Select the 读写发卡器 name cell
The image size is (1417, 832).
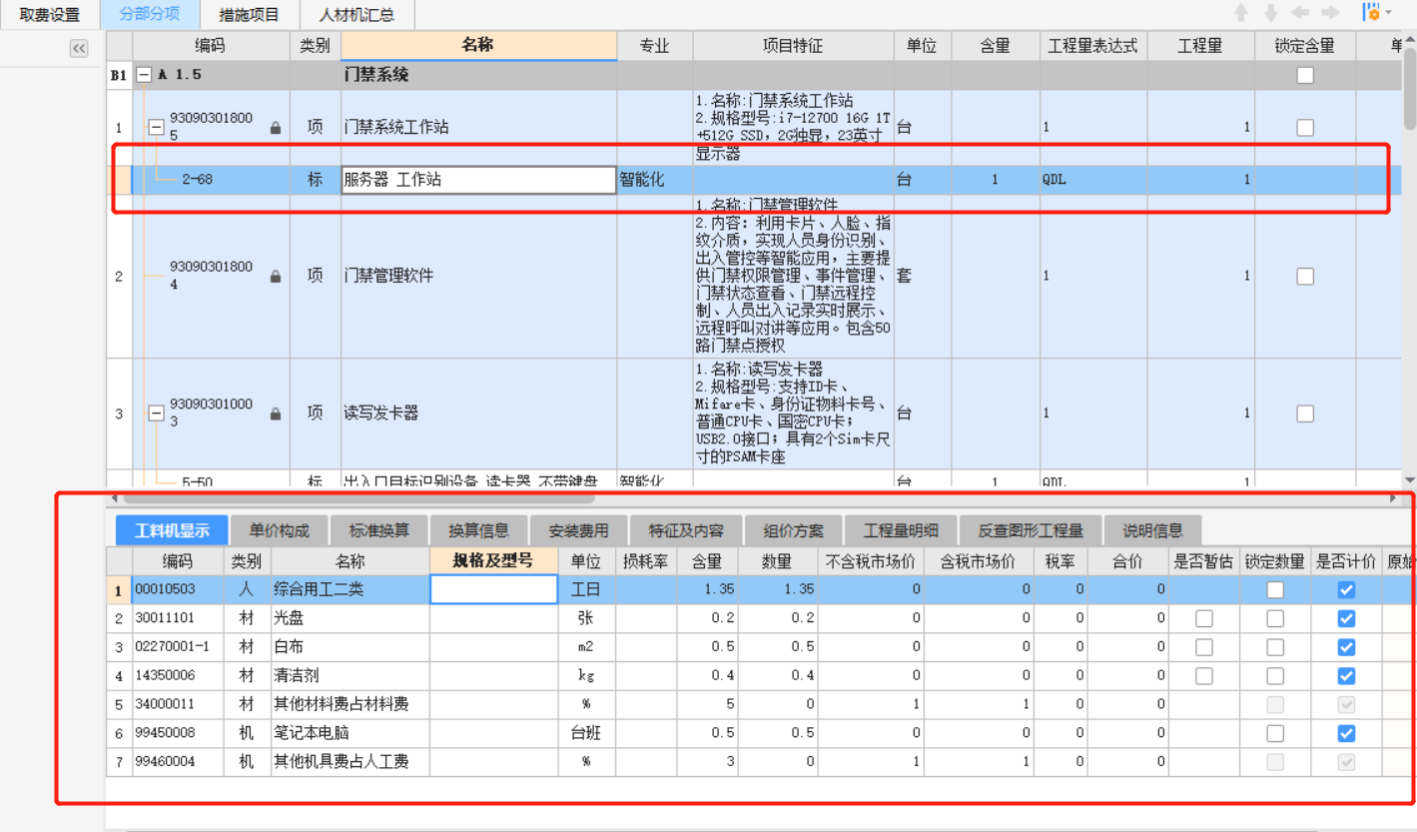point(478,414)
